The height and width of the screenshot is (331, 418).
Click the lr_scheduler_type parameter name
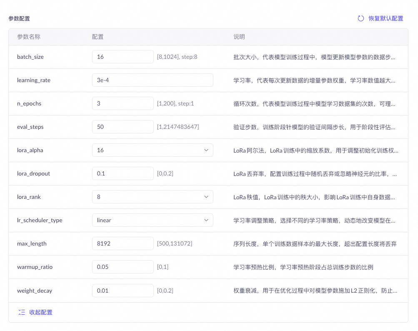40,220
